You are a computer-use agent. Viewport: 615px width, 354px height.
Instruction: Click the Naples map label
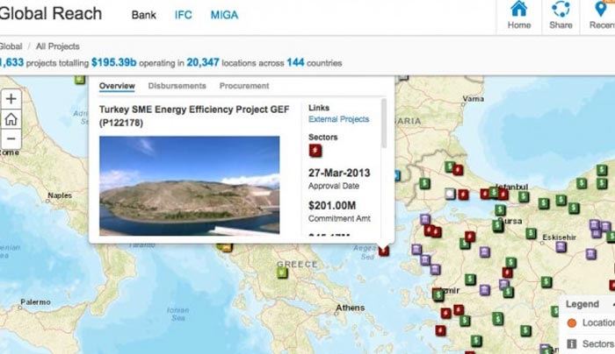[60, 195]
